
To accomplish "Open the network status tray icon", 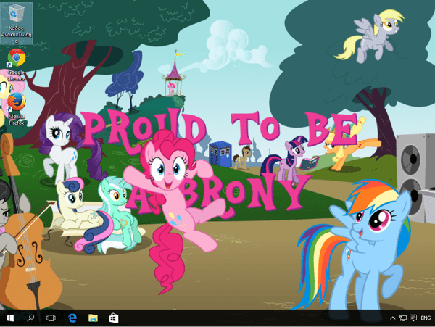I will pyautogui.click(x=403, y=318).
